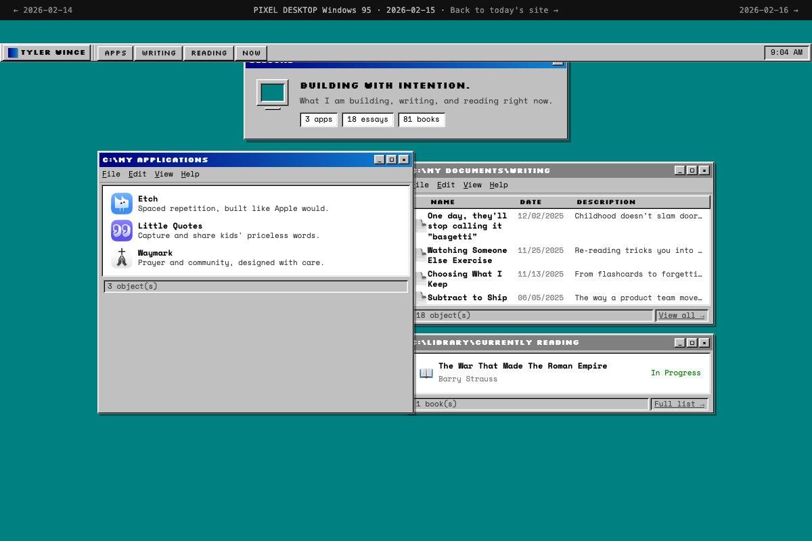Open the Waymark app icon
Viewport: 812px width, 541px height.
122,258
